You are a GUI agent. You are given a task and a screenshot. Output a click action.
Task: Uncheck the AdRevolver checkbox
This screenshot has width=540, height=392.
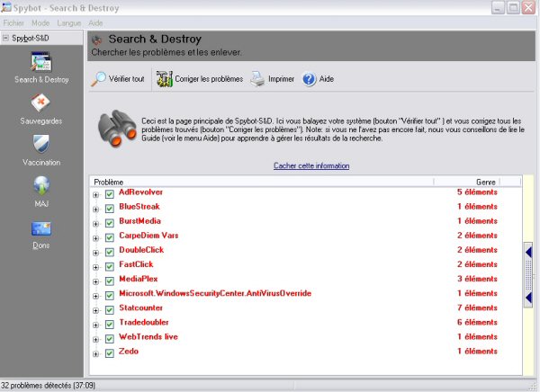(x=110, y=194)
